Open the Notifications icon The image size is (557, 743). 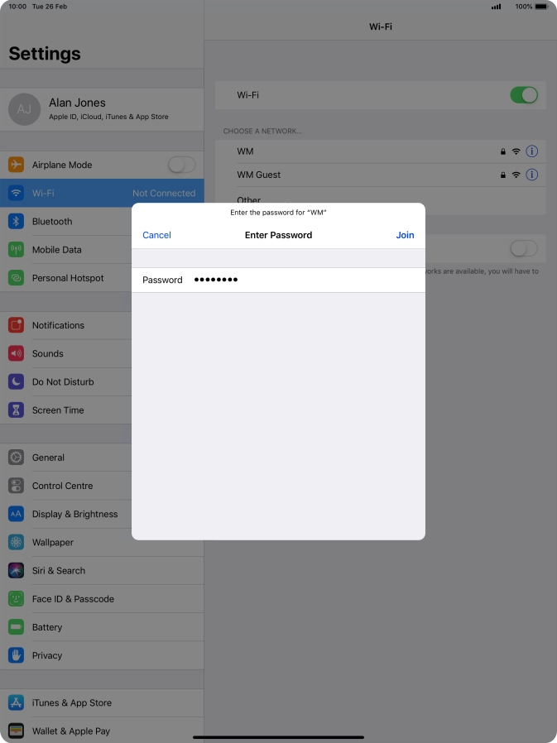point(16,325)
